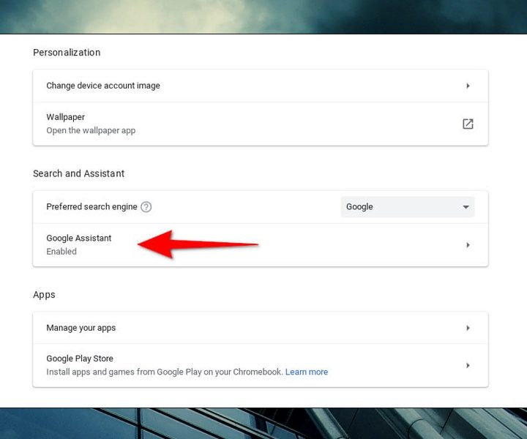This screenshot has width=527, height=439.
Task: Click the Google Assistant label
Action: [x=78, y=238]
